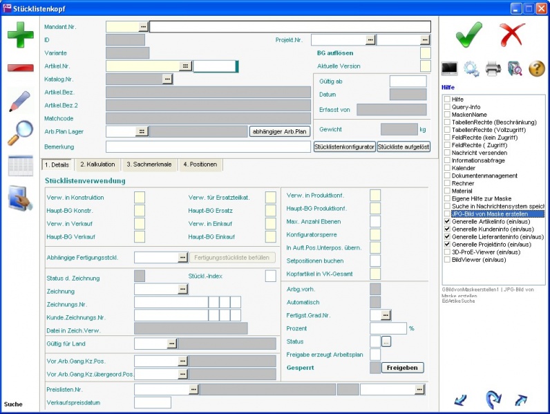The height and width of the screenshot is (414, 550).
Task: Open the Mandant.Nr. lookup button
Action: [143, 26]
